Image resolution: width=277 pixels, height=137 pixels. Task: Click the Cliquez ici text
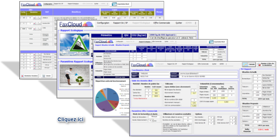tap(71, 119)
